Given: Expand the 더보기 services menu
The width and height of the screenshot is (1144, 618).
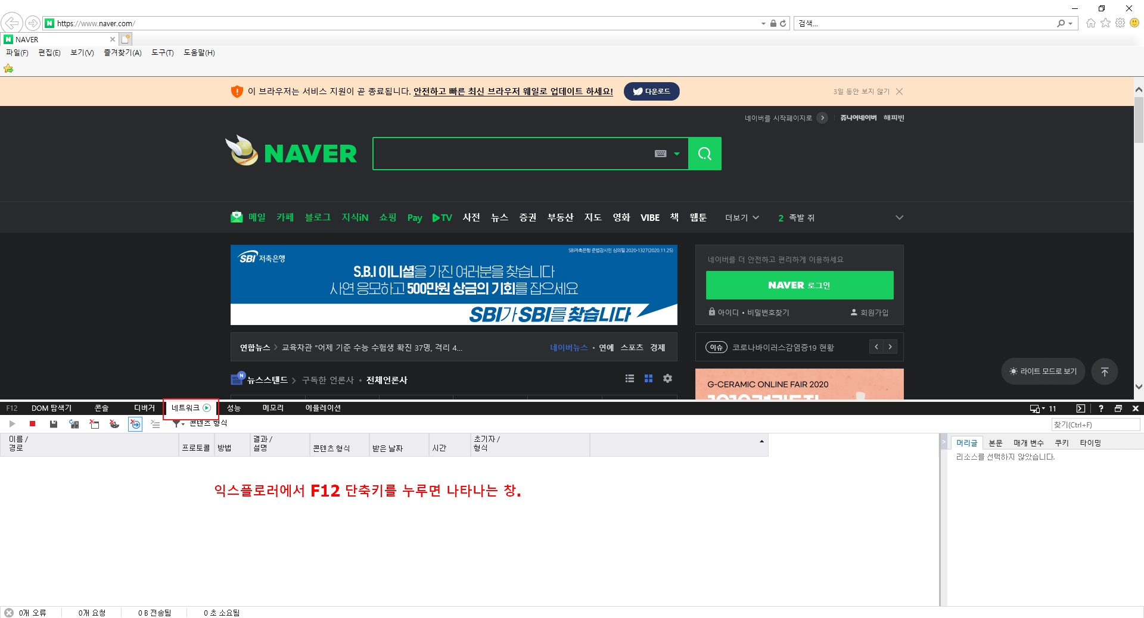Looking at the screenshot, I should 742,218.
